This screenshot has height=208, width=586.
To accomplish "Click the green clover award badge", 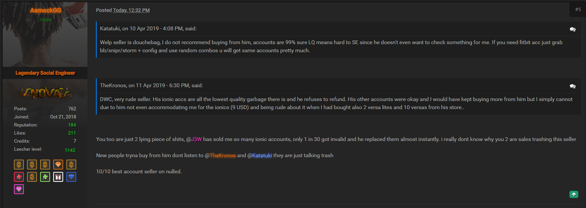I will (x=45, y=177).
